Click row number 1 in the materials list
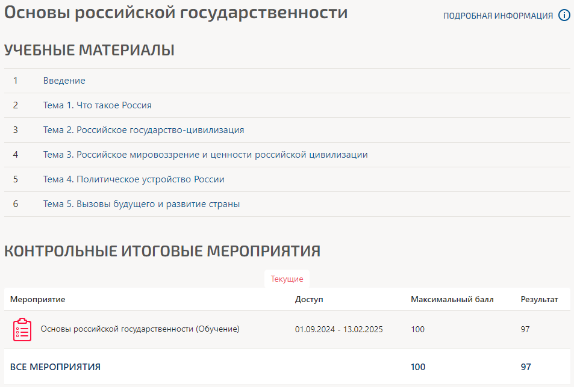The height and width of the screenshot is (387, 574). point(16,81)
